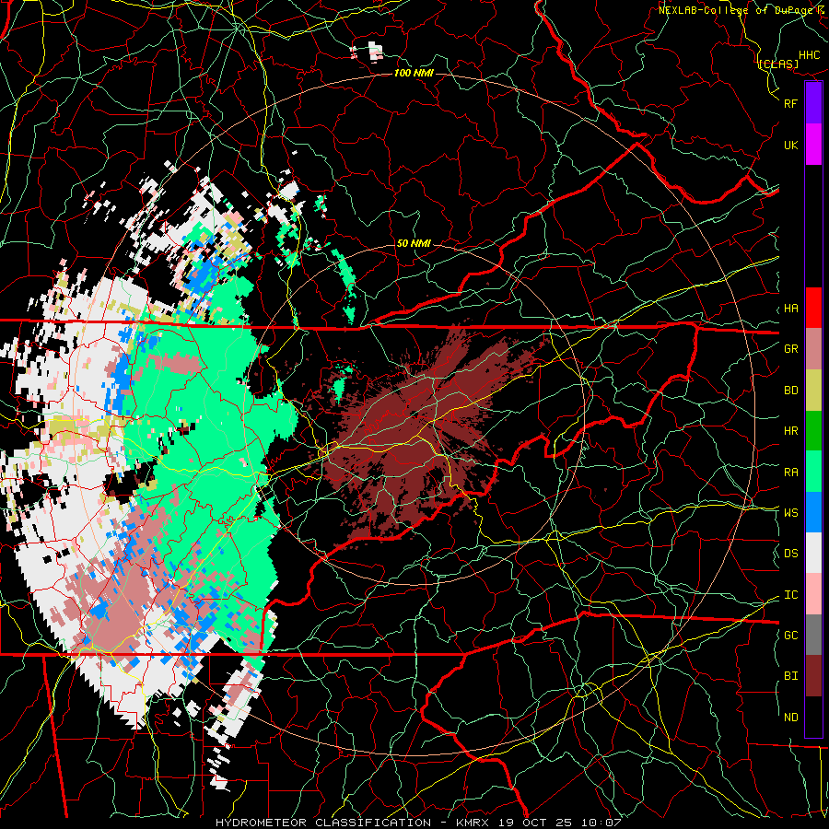Click the GC legend label
This screenshot has height=829, width=829.
[x=790, y=636]
